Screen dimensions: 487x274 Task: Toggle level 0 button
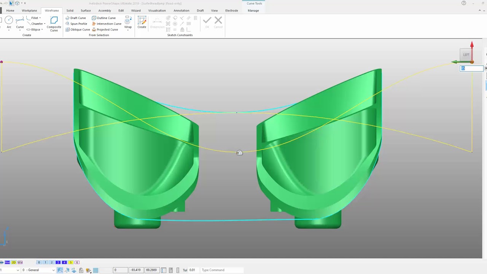[39, 262]
